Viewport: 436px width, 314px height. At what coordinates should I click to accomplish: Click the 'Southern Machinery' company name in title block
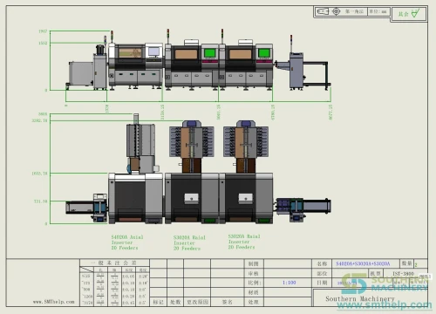coord(360,298)
